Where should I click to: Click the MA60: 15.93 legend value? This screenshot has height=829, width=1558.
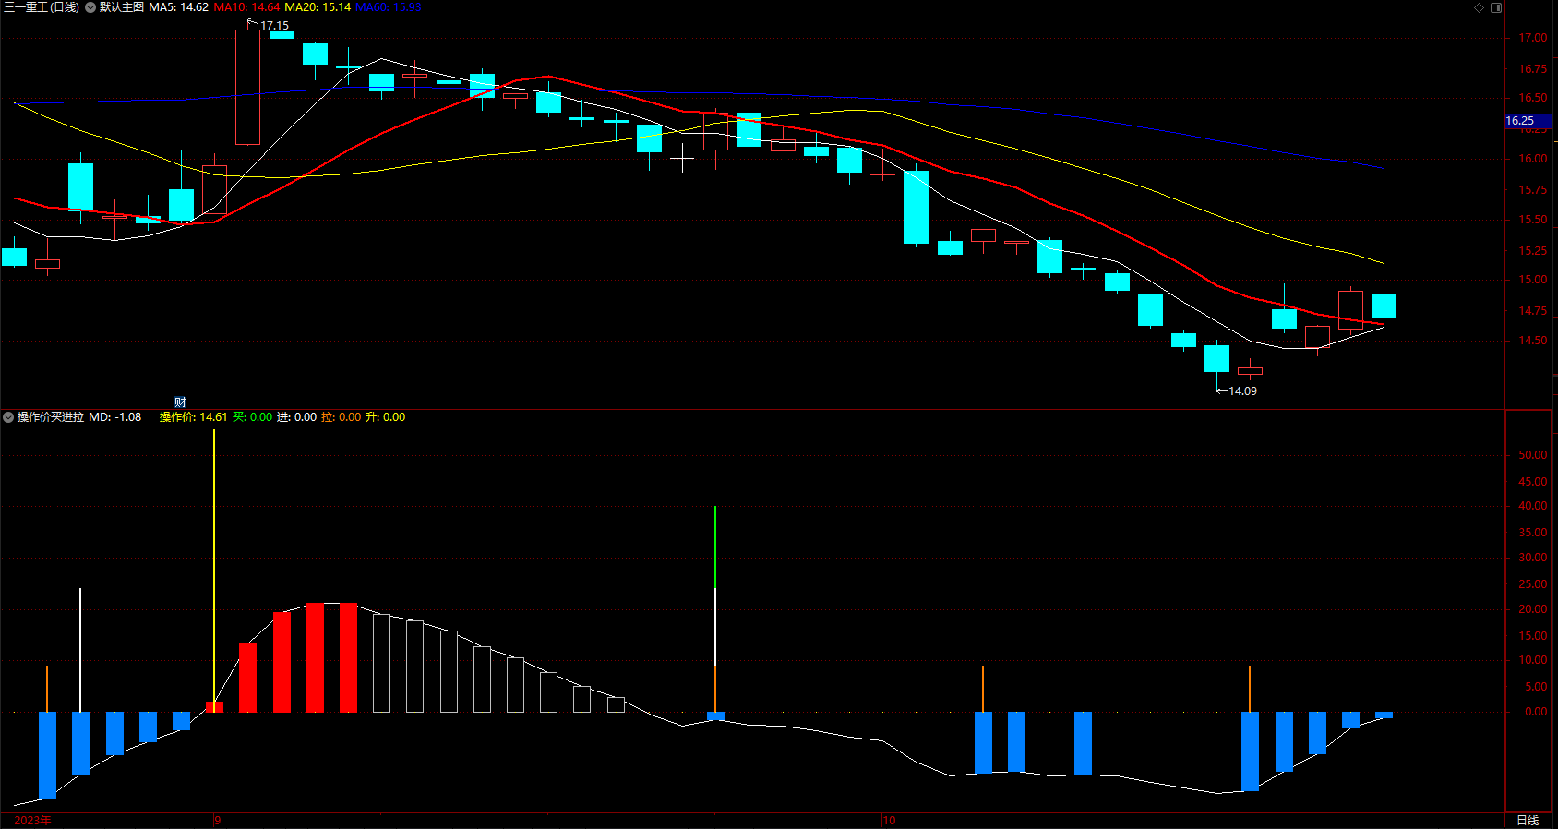[x=389, y=7]
